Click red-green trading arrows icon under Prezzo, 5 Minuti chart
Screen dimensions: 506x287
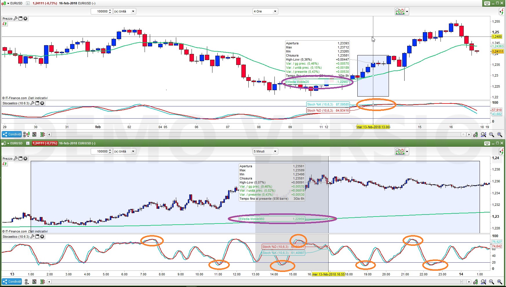pos(5,164)
